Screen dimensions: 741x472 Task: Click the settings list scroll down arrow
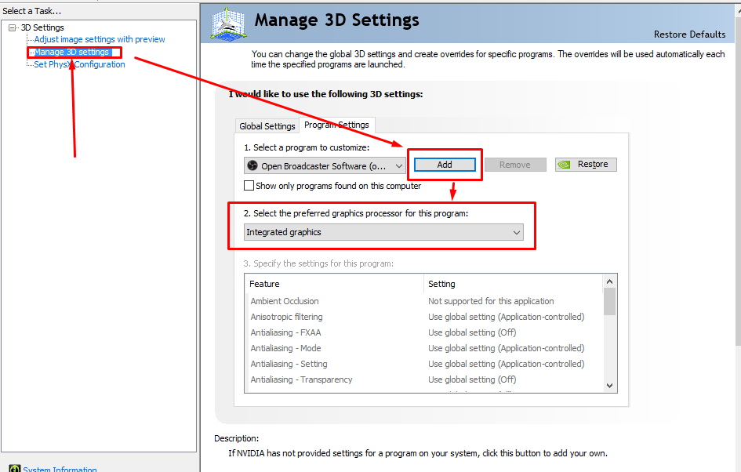point(609,386)
